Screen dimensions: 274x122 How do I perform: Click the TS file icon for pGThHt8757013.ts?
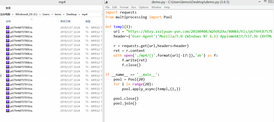pos(7,84)
